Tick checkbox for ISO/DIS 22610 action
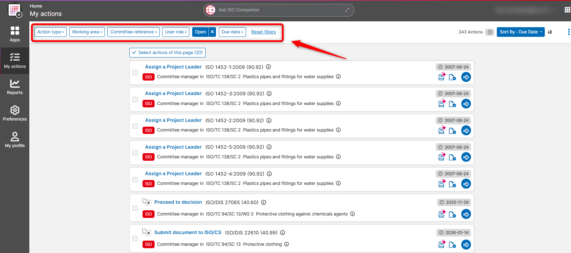The image size is (571, 253). (135, 239)
